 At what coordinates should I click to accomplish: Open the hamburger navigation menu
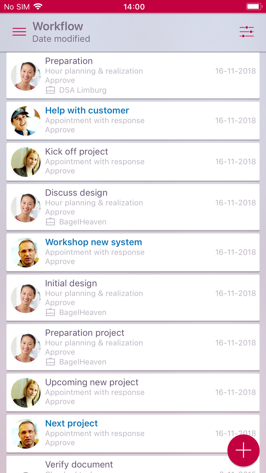pos(19,32)
